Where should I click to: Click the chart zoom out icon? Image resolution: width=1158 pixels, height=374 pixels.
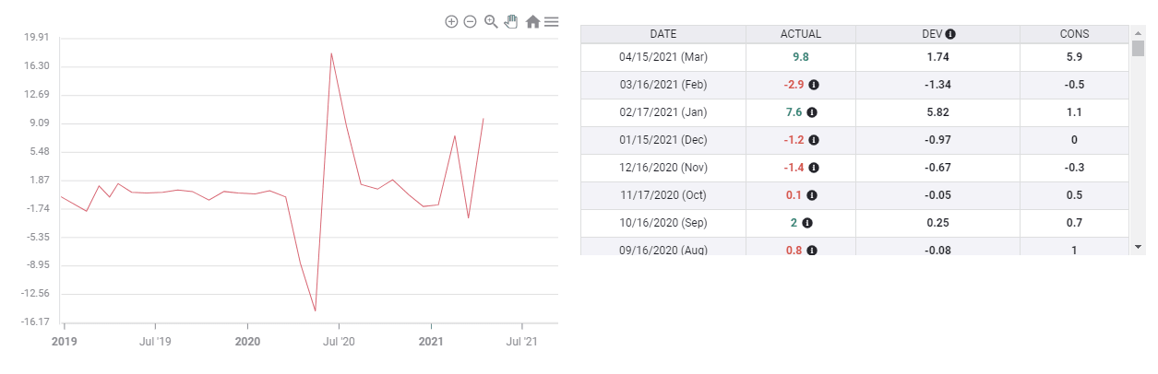pyautogui.click(x=470, y=21)
